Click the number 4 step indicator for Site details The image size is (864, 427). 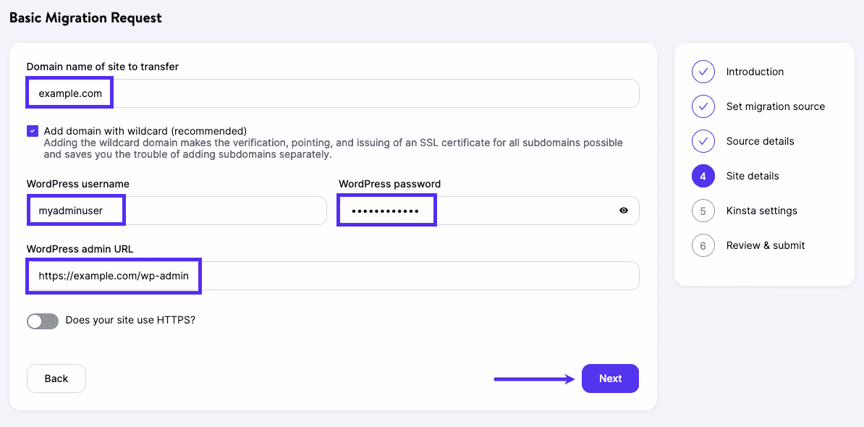(703, 176)
